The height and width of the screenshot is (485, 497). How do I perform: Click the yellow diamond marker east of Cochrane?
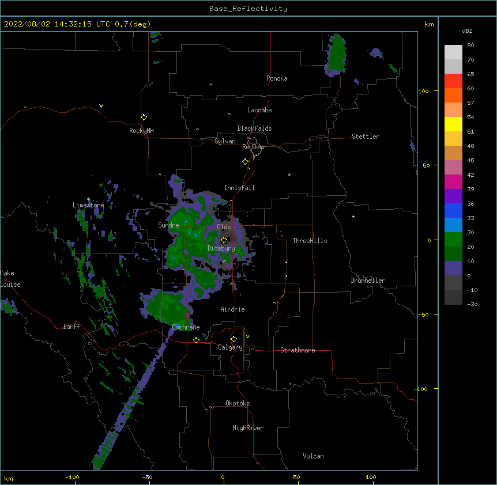pos(196,340)
